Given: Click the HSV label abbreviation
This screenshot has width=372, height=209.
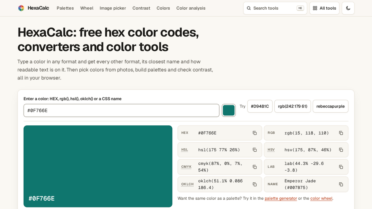Looking at the screenshot, I should 271,150.
